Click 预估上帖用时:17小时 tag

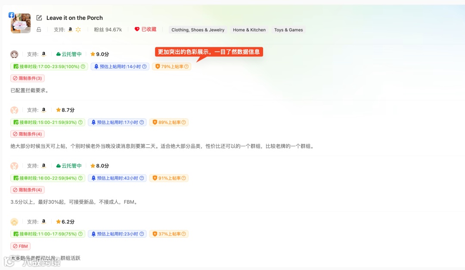pyautogui.click(x=117, y=122)
